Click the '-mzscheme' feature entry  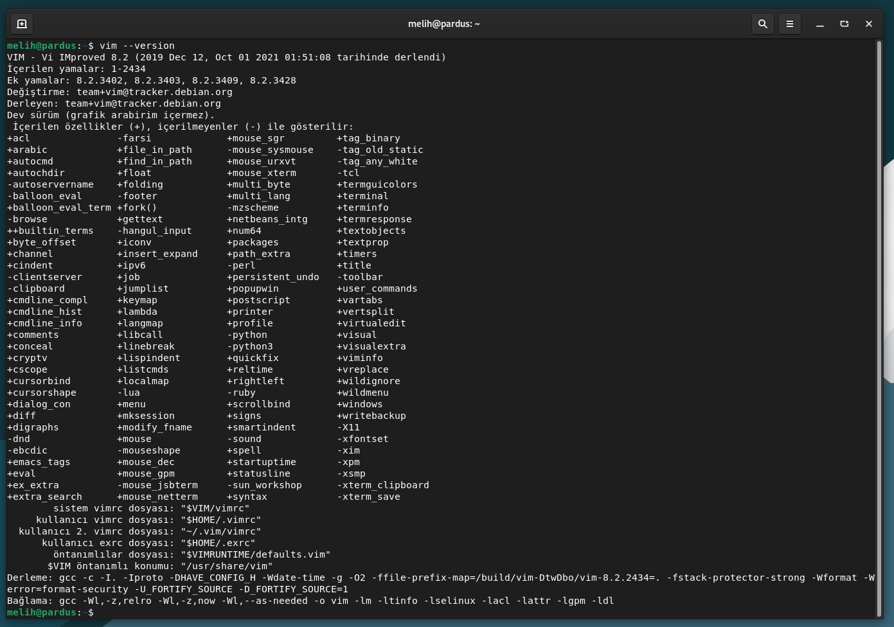253,208
